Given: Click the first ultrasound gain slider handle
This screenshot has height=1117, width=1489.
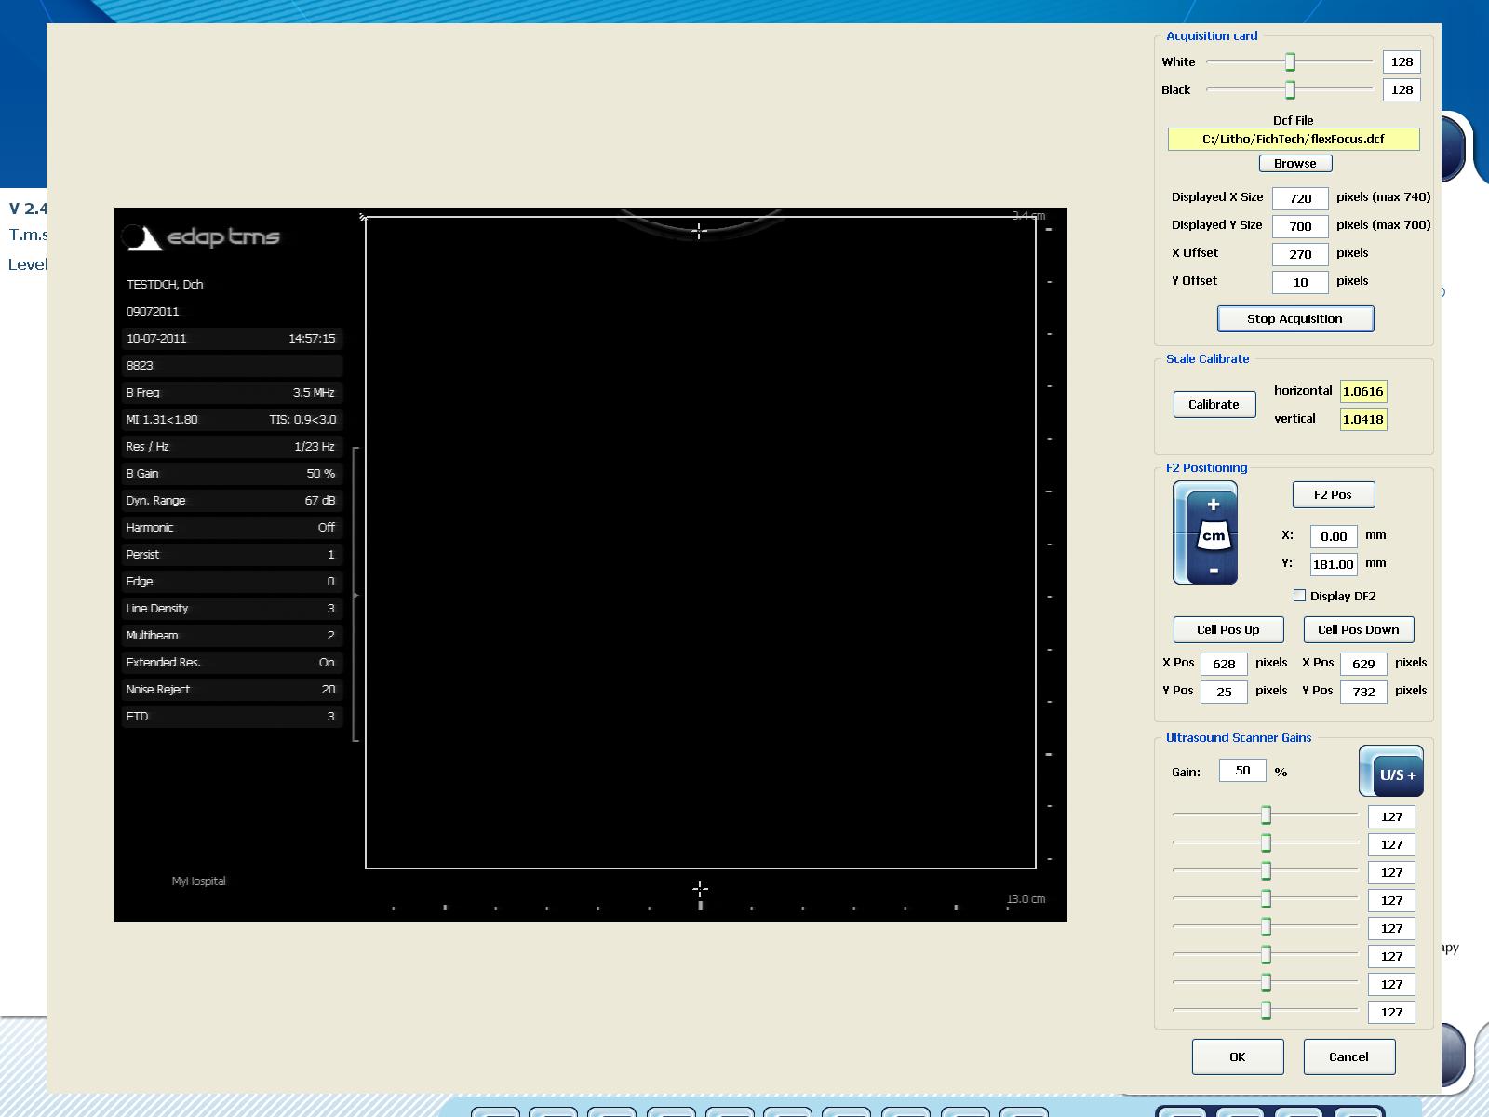Looking at the screenshot, I should (1266, 815).
